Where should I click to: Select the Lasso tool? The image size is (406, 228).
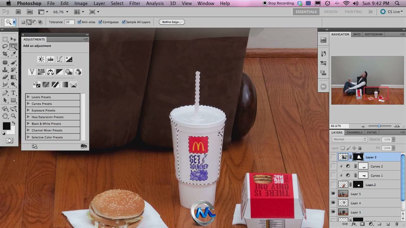coord(5,47)
